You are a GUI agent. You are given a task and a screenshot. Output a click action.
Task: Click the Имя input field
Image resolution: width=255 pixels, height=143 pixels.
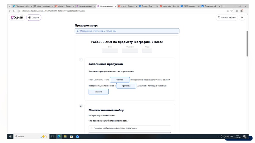(x=110, y=51)
